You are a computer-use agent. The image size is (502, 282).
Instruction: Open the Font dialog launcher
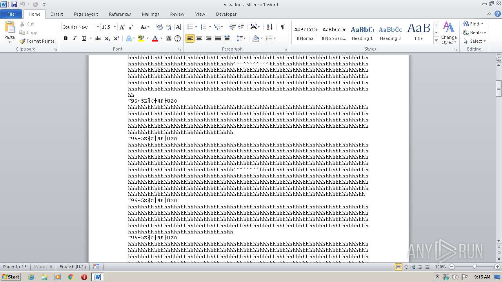coord(180,49)
